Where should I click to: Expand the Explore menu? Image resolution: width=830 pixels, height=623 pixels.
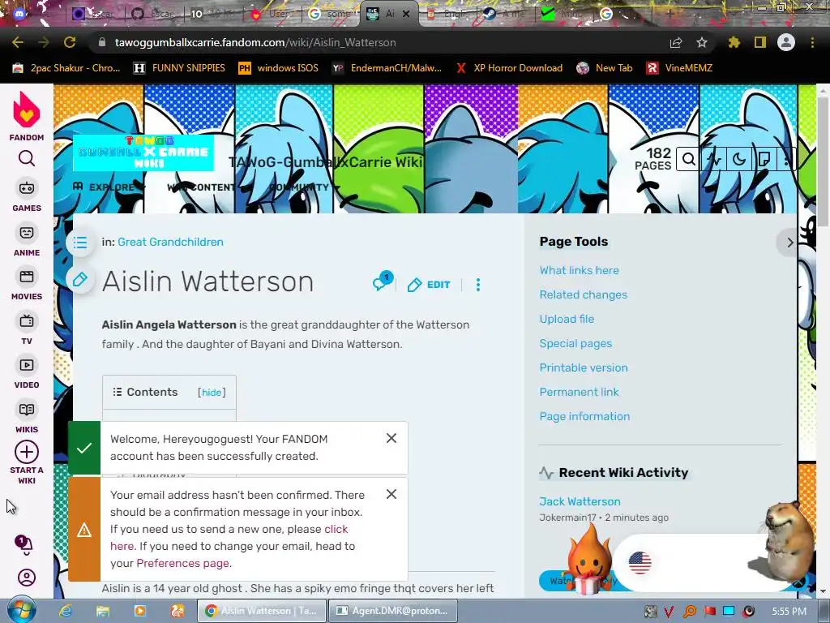(x=109, y=187)
